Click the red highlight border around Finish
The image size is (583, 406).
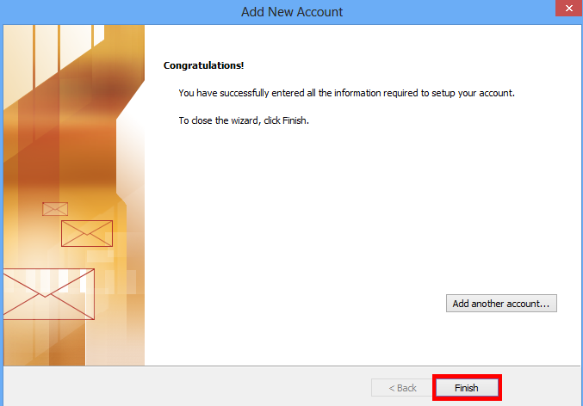pos(466,376)
